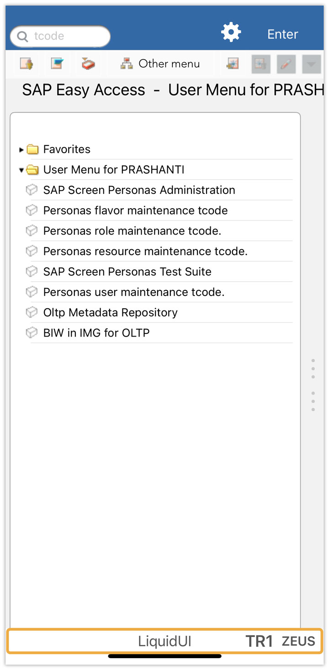Focus the tcode search field
The width and height of the screenshot is (329, 670).
click(x=60, y=36)
